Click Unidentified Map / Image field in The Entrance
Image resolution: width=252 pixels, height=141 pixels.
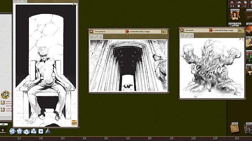coord(144,32)
